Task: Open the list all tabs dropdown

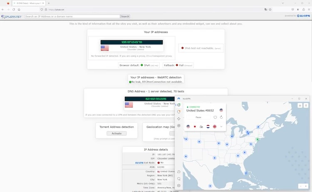Action: (x=282, y=3)
